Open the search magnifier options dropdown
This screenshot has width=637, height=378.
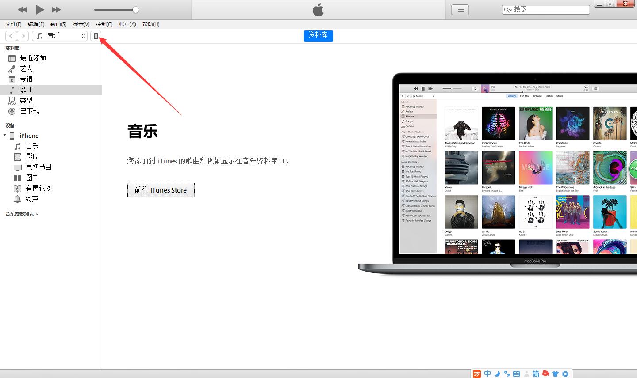508,10
